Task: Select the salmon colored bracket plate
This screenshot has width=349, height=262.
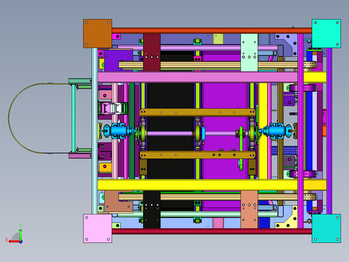Action: point(249,209)
